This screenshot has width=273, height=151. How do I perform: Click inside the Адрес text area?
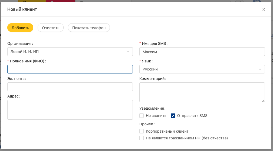(70, 110)
